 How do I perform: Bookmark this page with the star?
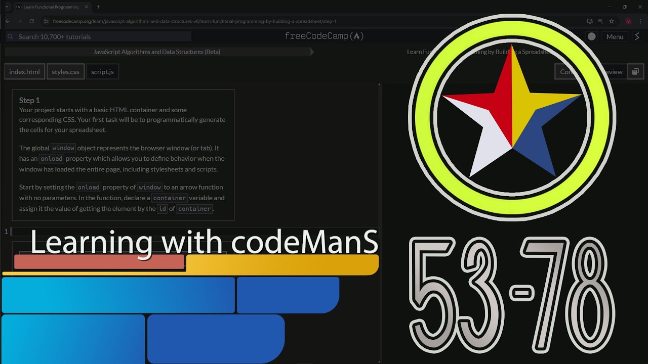[x=612, y=21]
